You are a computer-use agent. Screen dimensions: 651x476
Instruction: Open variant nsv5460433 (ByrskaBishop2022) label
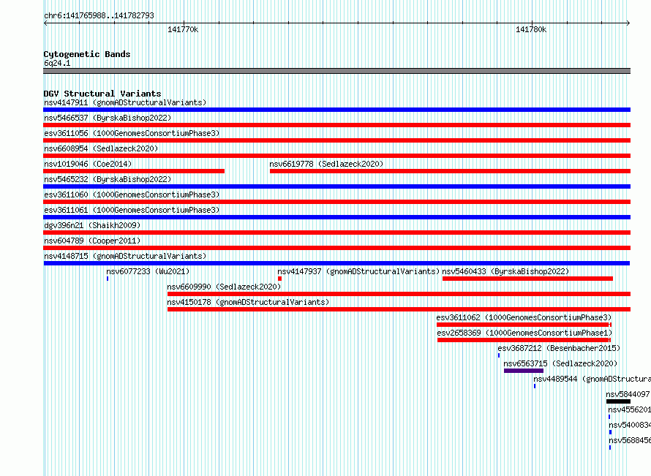pos(505,271)
